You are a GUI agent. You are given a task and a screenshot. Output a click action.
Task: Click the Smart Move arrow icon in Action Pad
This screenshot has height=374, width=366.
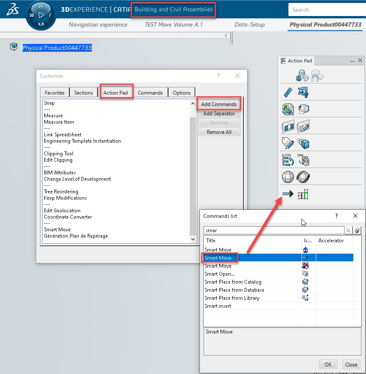(288, 194)
